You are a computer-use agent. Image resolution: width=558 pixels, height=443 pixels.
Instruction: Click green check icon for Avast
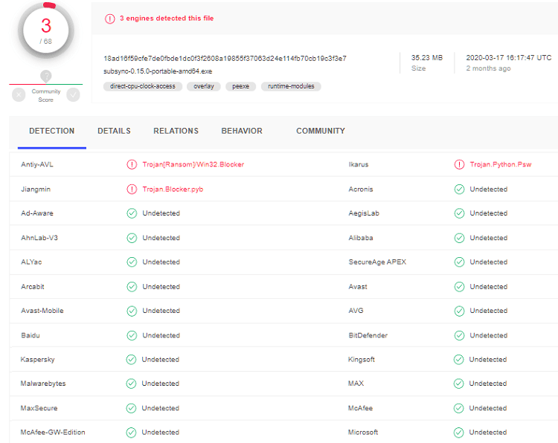pyautogui.click(x=459, y=287)
